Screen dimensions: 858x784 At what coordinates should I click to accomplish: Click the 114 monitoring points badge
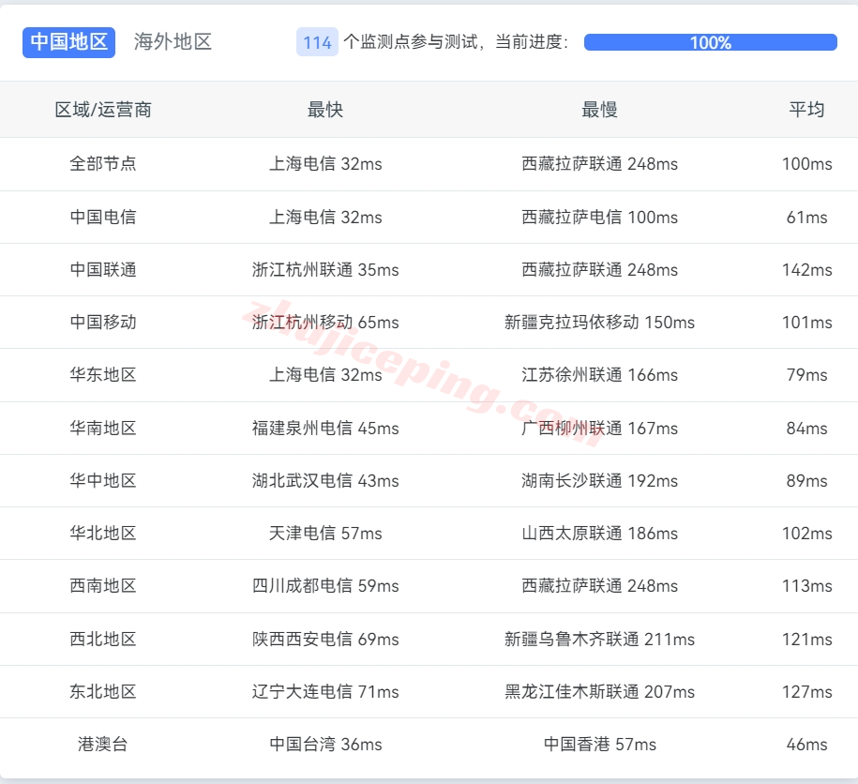(317, 42)
